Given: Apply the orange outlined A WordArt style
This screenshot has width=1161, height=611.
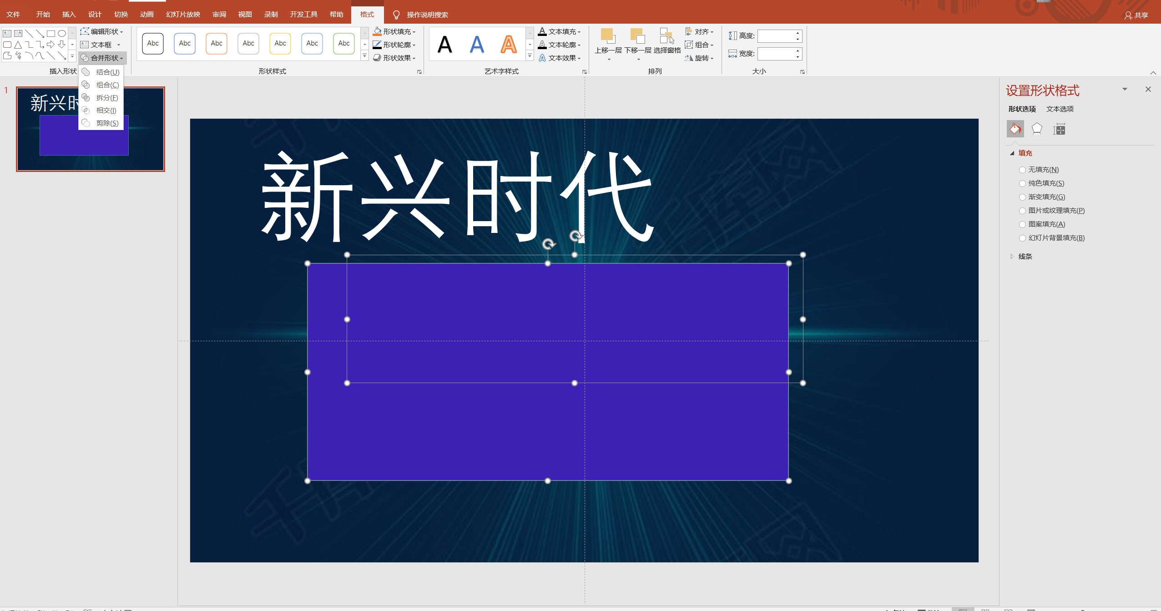Looking at the screenshot, I should (508, 44).
